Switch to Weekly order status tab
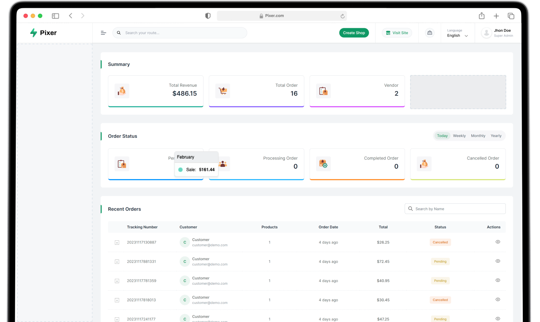 tap(459, 136)
